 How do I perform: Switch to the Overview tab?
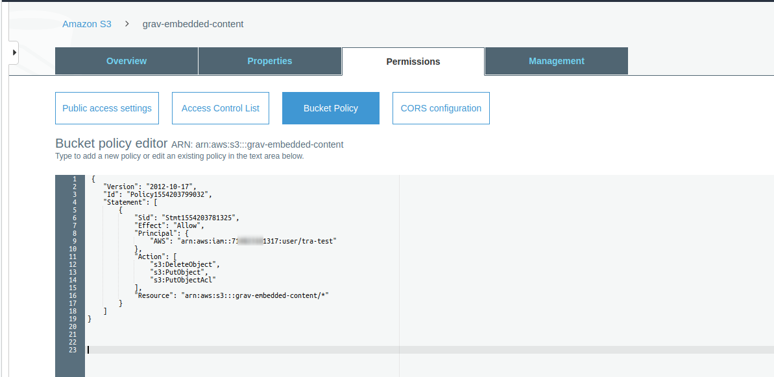pyautogui.click(x=127, y=61)
